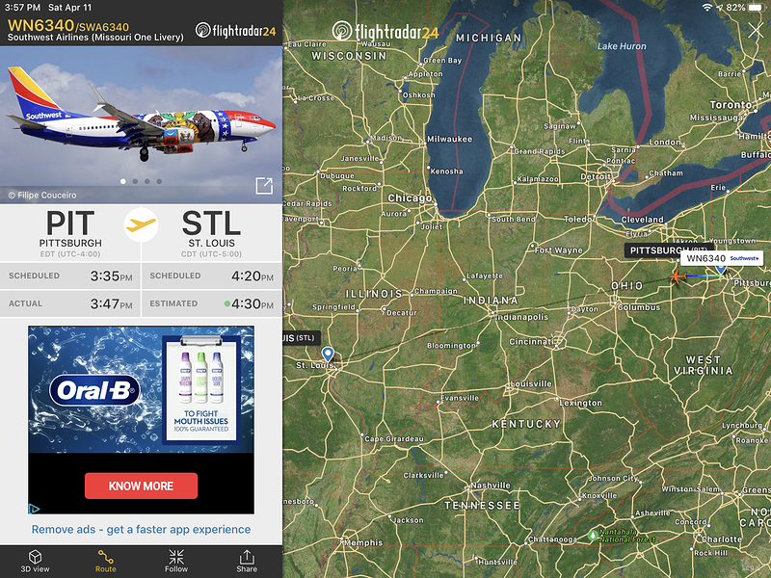Click the orange airplane icon on map

(678, 276)
